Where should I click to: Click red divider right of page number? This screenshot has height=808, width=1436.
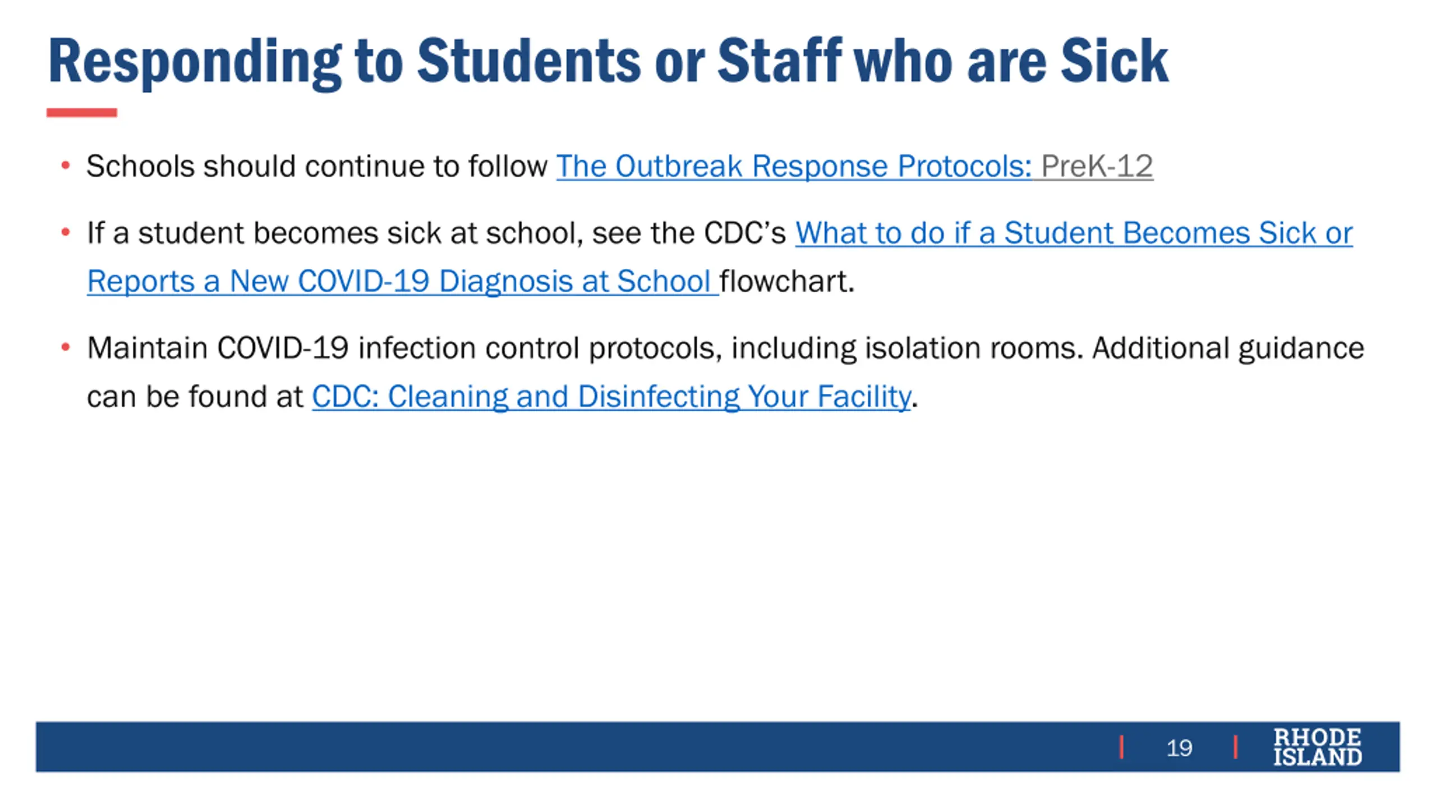coord(1235,747)
